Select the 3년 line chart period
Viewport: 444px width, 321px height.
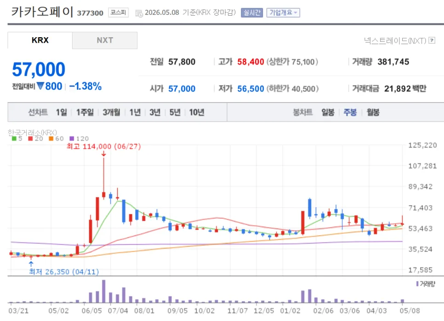coord(155,113)
